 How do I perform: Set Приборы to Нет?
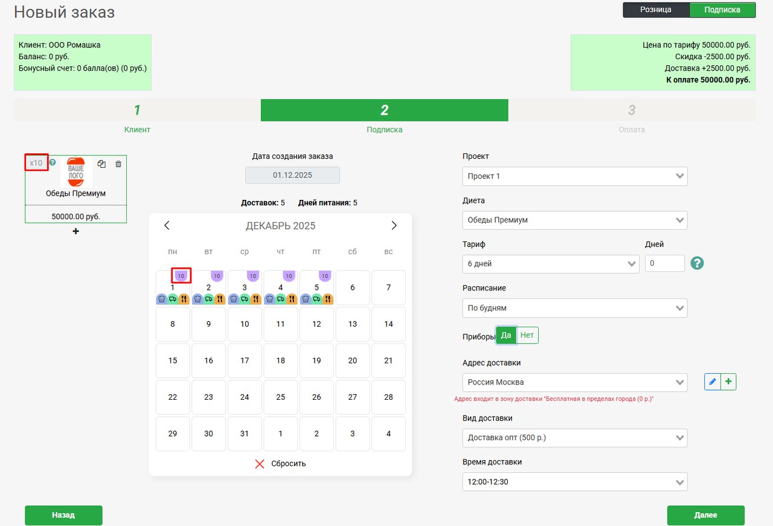527,335
